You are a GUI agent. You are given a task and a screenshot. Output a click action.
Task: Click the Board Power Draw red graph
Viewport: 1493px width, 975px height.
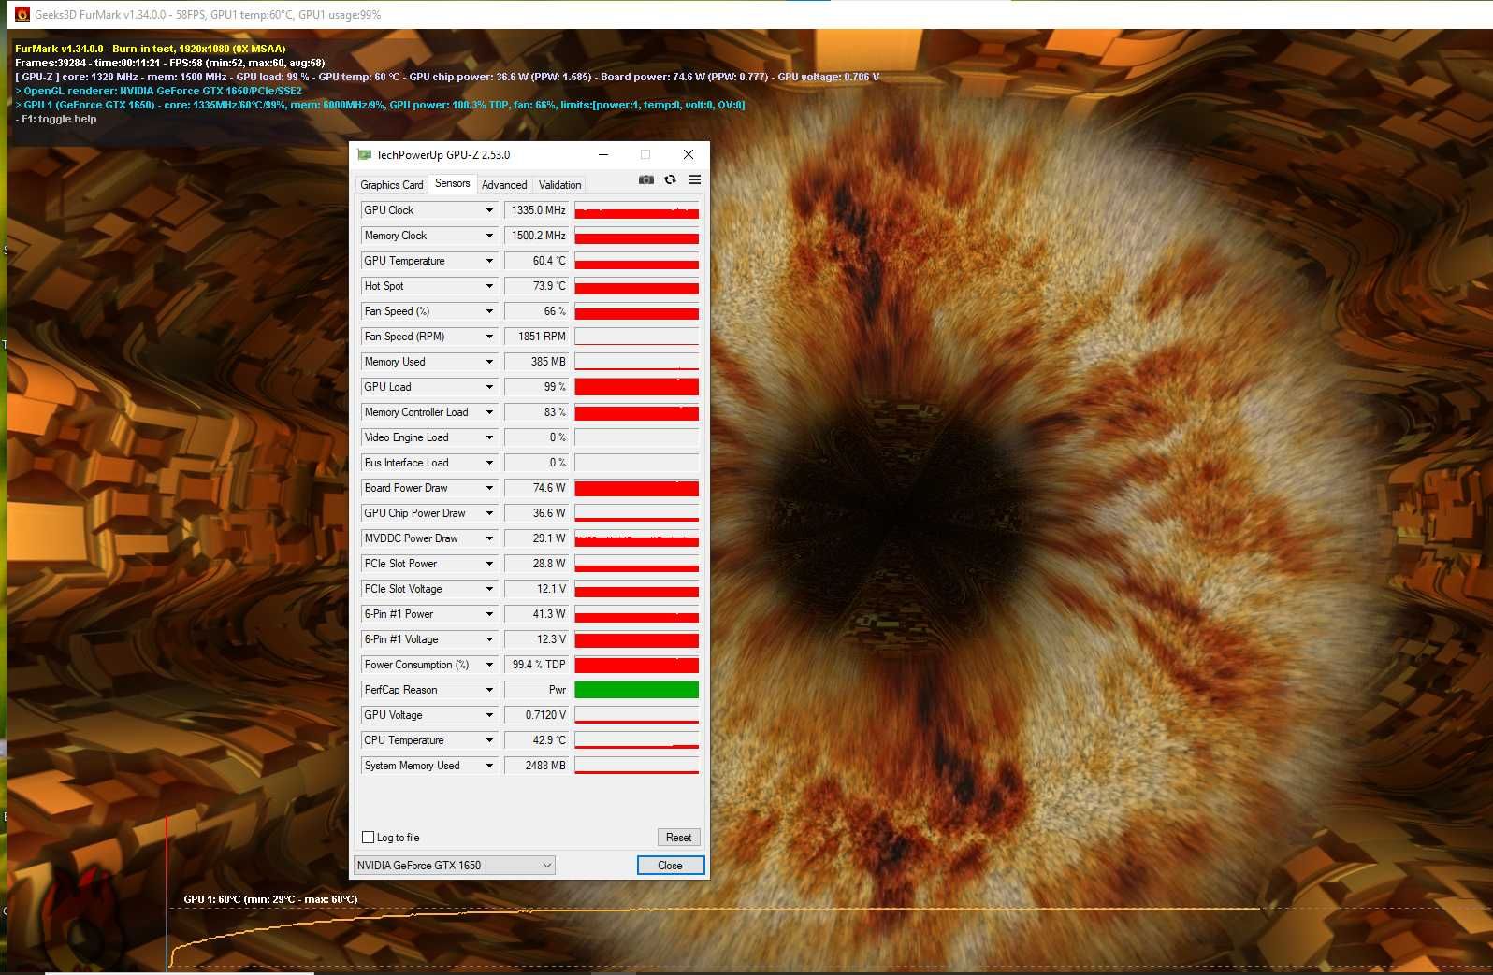point(637,488)
